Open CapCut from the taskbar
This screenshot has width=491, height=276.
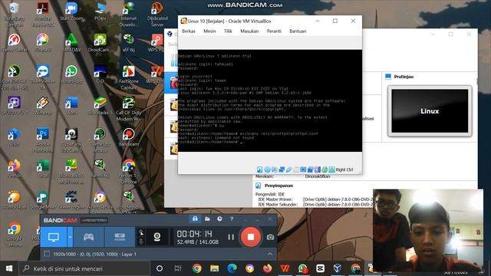321,268
